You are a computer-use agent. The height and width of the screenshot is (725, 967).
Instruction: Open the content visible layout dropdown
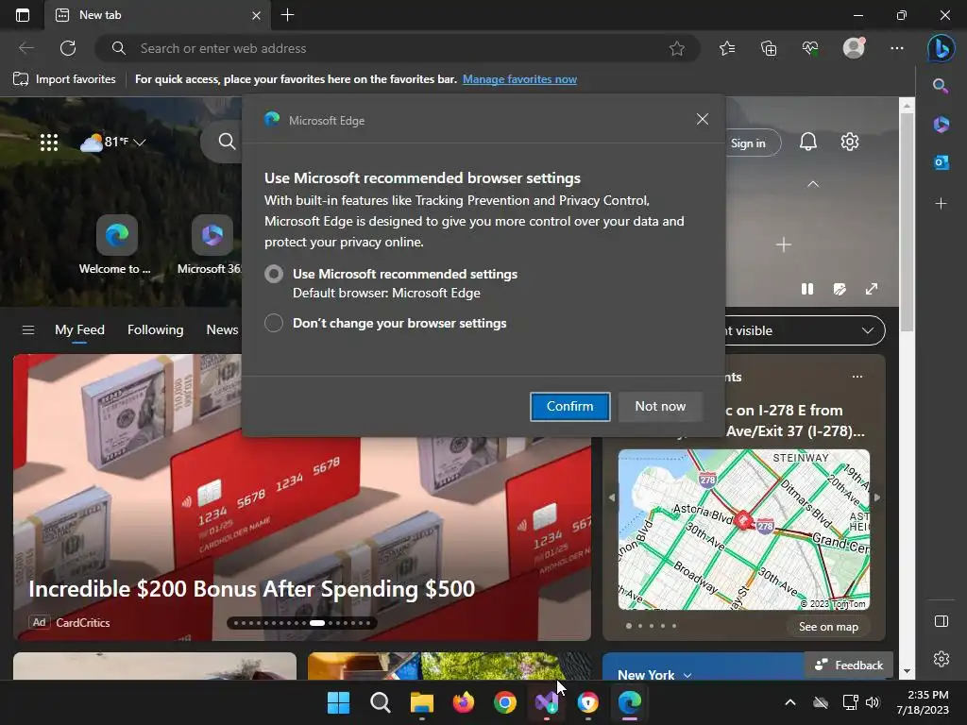coord(805,330)
